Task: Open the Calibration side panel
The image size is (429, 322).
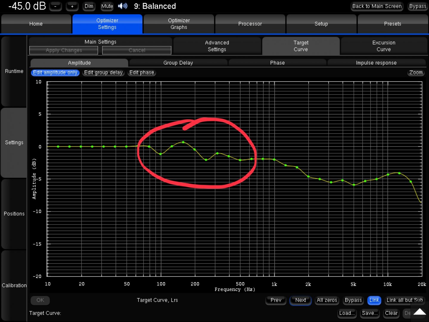Action: [x=14, y=285]
